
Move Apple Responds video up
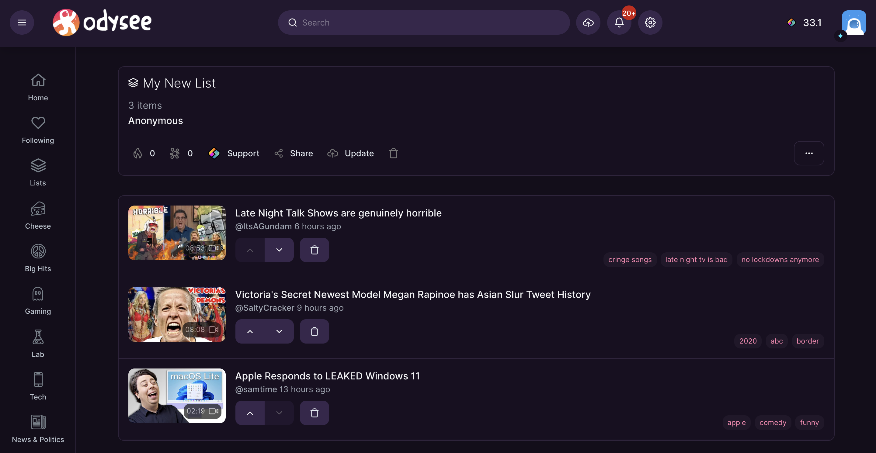(250, 413)
